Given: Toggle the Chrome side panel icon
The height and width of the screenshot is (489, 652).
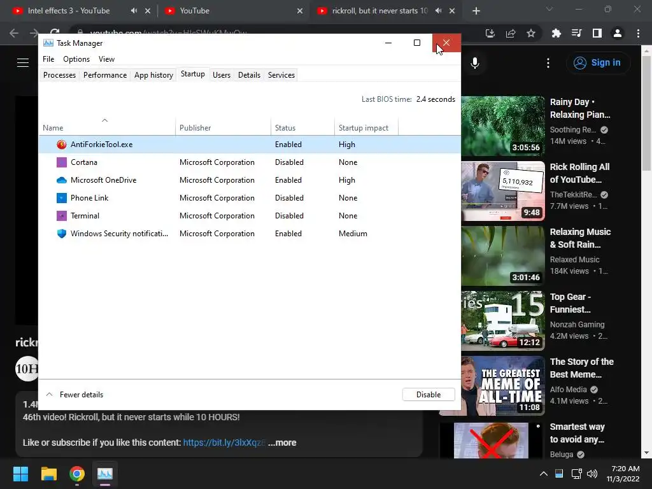Looking at the screenshot, I should (x=597, y=33).
